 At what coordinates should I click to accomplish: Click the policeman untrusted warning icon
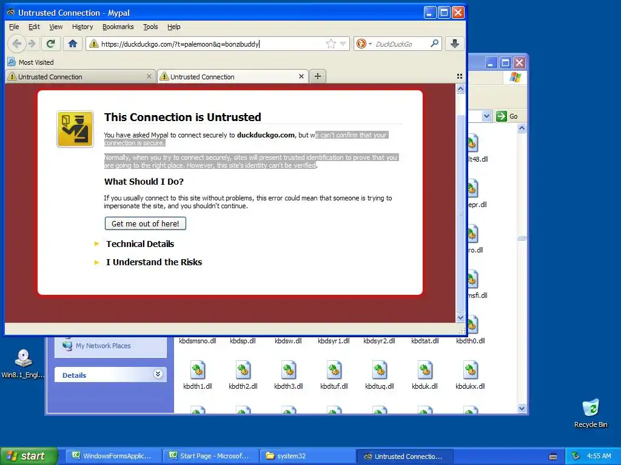[75, 129]
